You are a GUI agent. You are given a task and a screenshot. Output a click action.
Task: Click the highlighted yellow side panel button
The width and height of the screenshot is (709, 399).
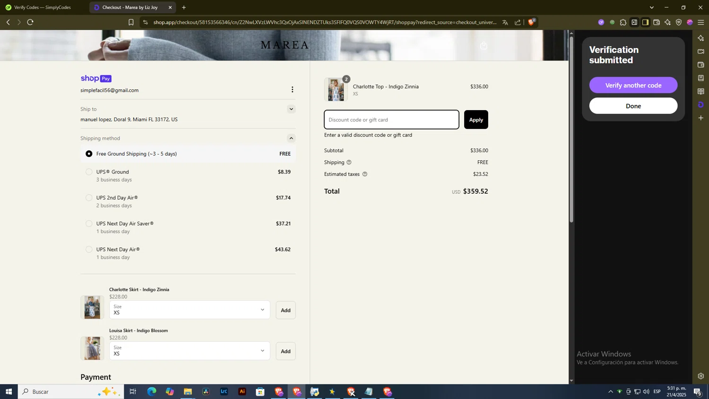(x=645, y=22)
